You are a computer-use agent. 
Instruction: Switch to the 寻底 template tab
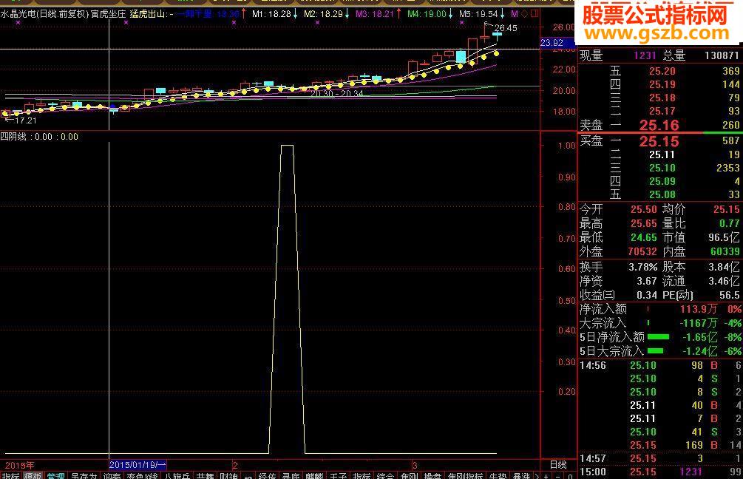(x=291, y=475)
